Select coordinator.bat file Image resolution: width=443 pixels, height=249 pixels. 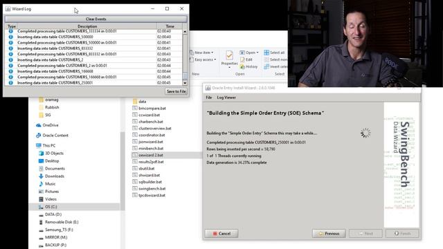click(x=149, y=135)
